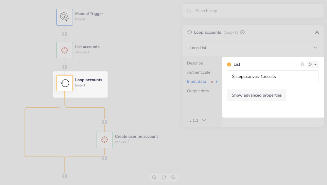The width and height of the screenshot is (327, 185).
Task: Switch to the Output data tab
Action: point(198,91)
